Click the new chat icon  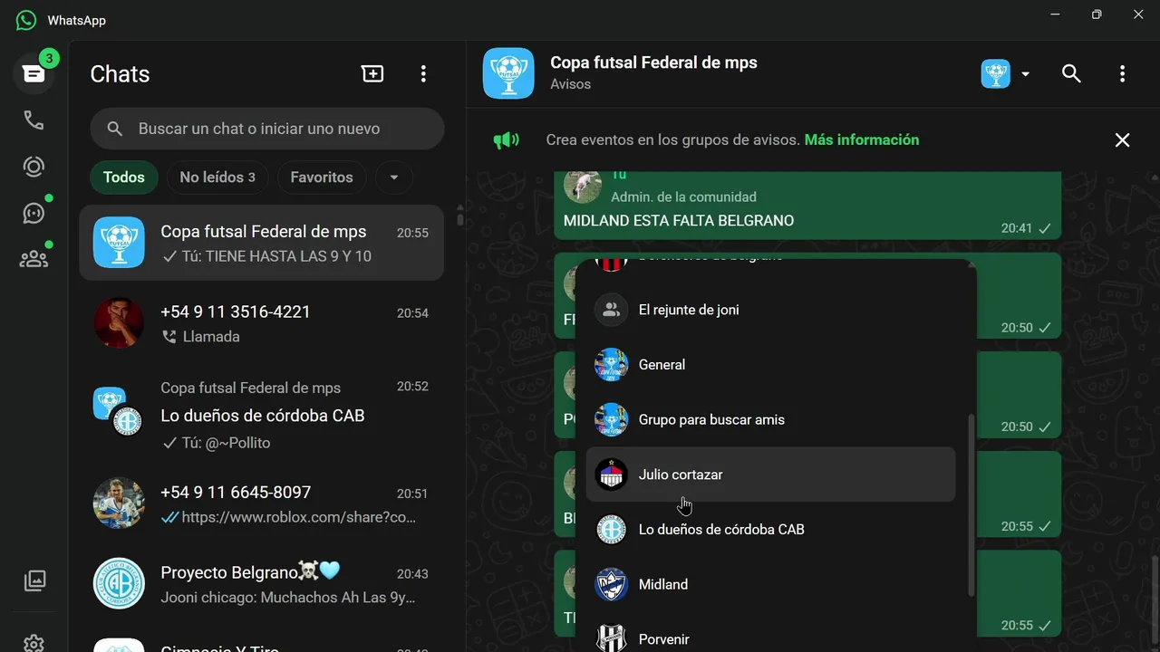click(372, 74)
